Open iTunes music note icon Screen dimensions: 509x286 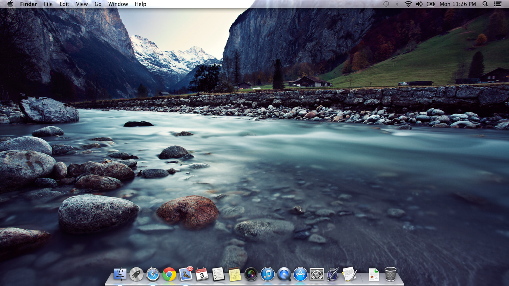pyautogui.click(x=268, y=274)
